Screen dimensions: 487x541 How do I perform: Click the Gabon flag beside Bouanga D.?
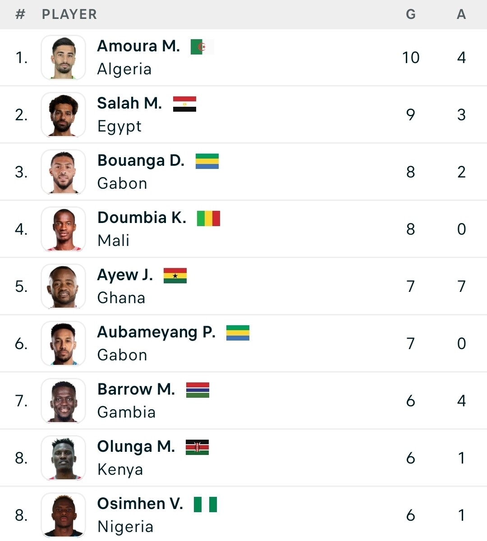click(207, 161)
